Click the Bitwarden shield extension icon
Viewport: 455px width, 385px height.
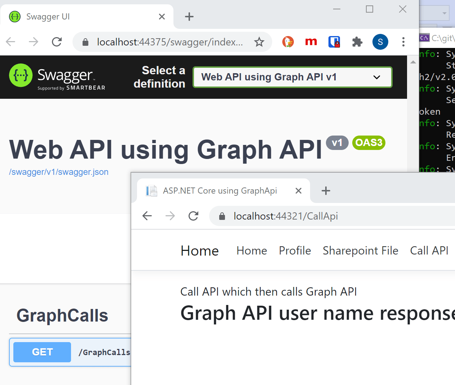point(334,42)
